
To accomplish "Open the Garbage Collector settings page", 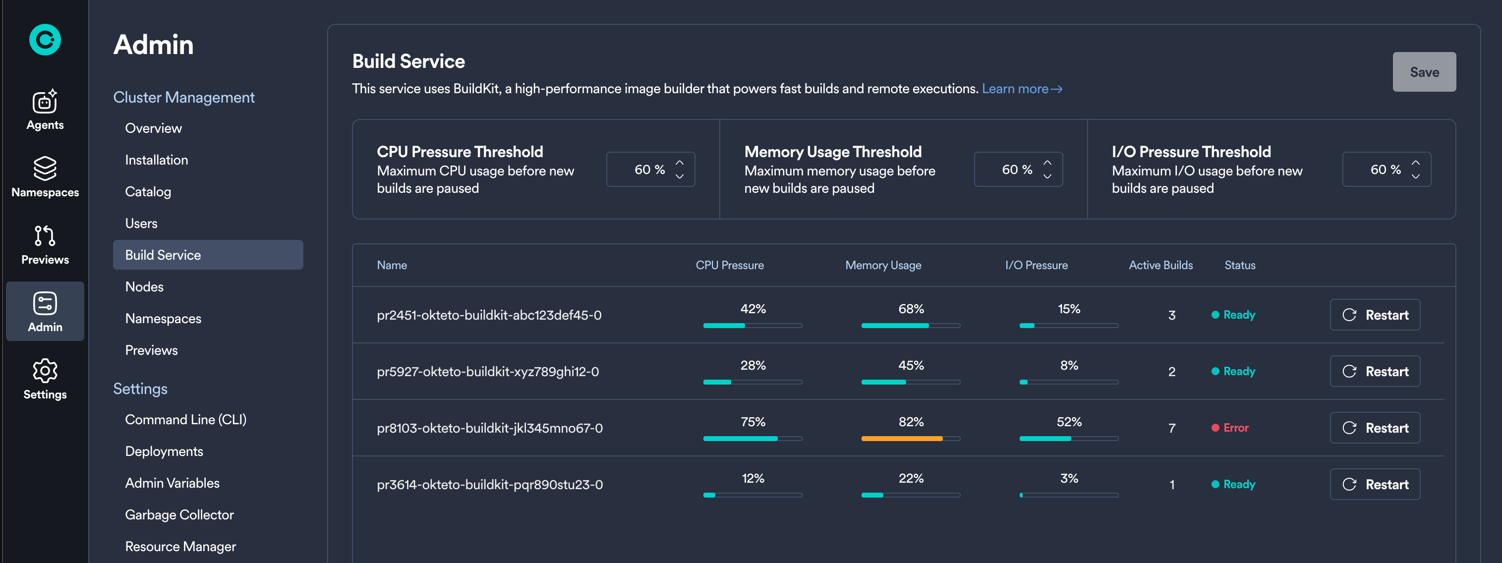I will (x=179, y=514).
